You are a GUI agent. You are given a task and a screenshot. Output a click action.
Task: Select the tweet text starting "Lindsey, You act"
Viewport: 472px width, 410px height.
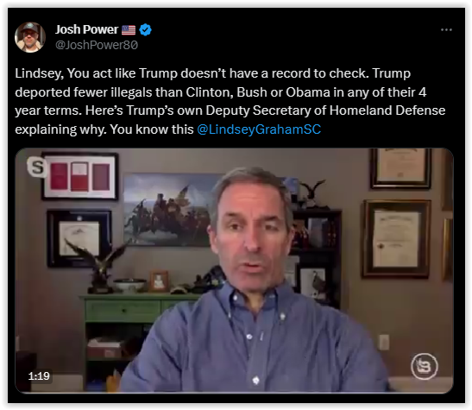point(230,102)
